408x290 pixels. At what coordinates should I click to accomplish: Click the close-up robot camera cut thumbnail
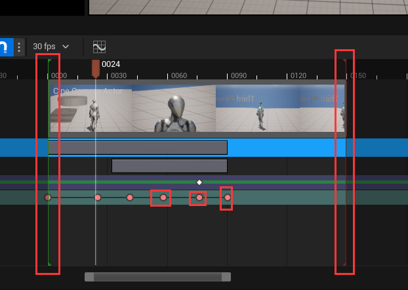(x=174, y=108)
